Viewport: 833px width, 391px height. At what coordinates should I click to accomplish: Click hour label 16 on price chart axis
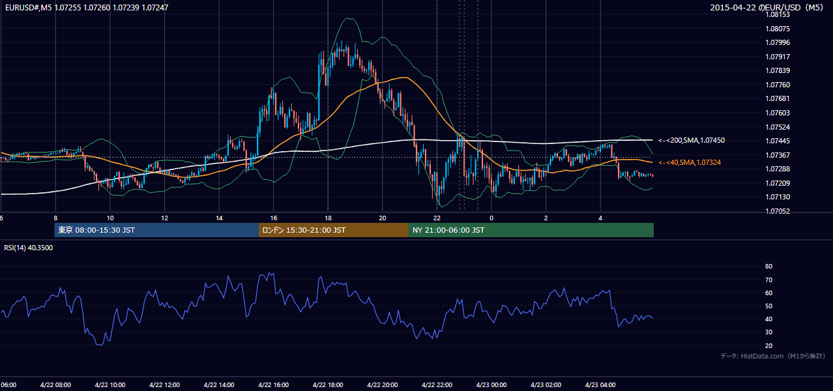[274, 218]
